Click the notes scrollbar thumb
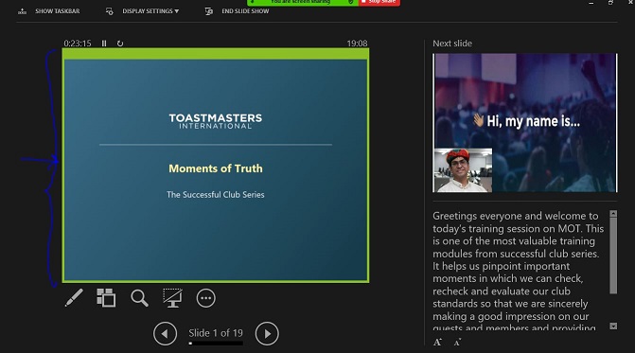Image resolution: width=635 pixels, height=353 pixels. pos(613,256)
